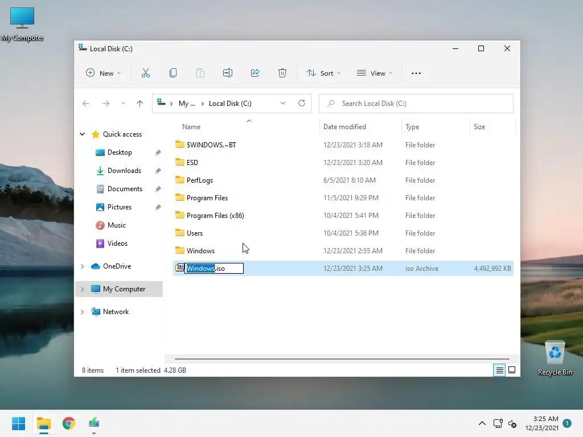Click the iso Archive type cell

pos(422,269)
